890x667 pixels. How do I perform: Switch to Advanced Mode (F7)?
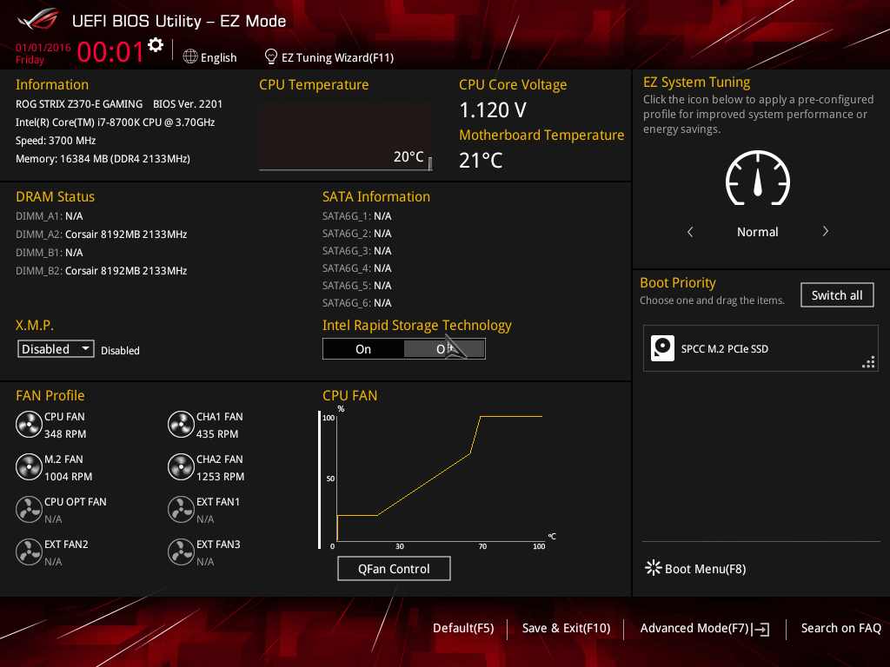click(x=704, y=629)
